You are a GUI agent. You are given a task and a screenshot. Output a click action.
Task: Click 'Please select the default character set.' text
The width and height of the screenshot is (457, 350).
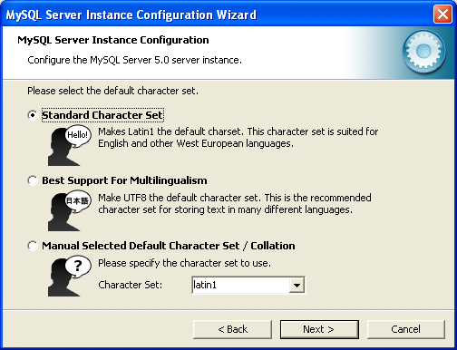click(112, 91)
